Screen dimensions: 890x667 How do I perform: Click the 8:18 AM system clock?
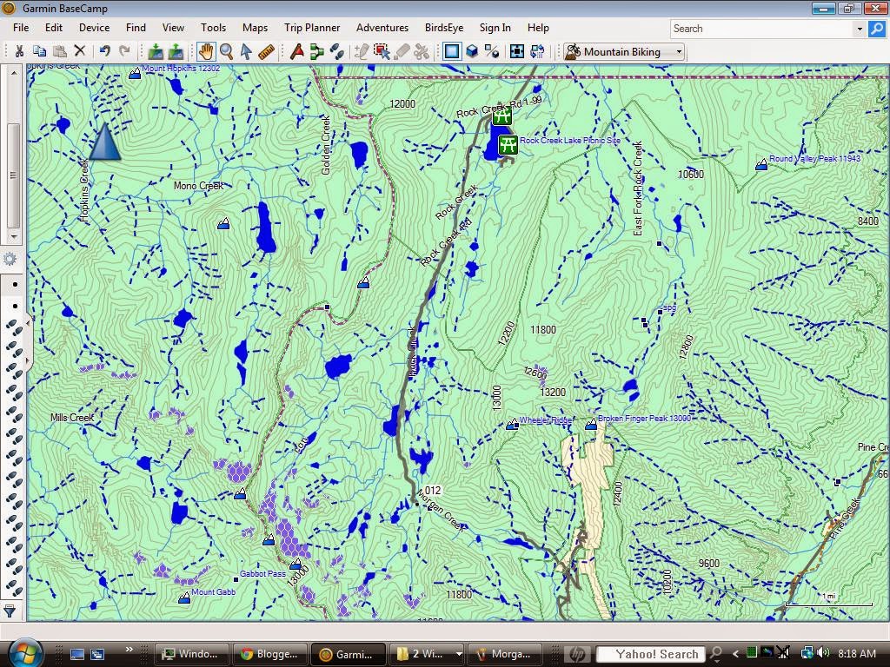857,654
